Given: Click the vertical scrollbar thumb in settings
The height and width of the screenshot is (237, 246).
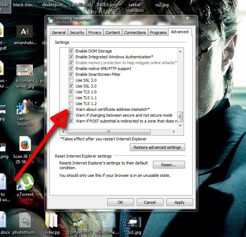Looking at the screenshot, I should point(180,117).
